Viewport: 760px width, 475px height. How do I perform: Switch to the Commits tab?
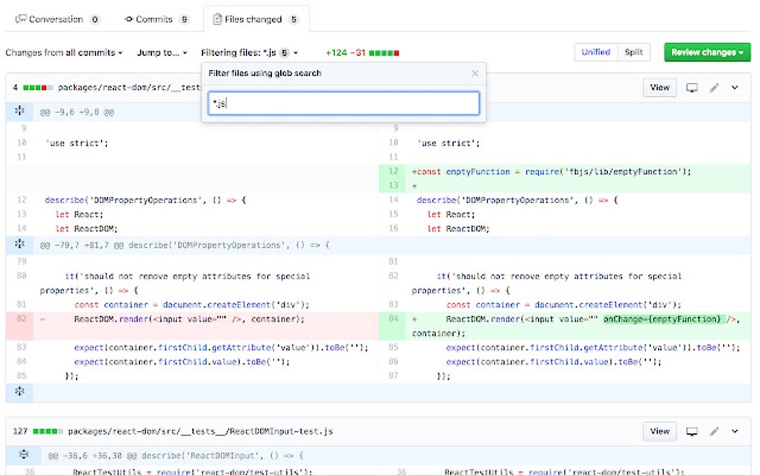156,19
